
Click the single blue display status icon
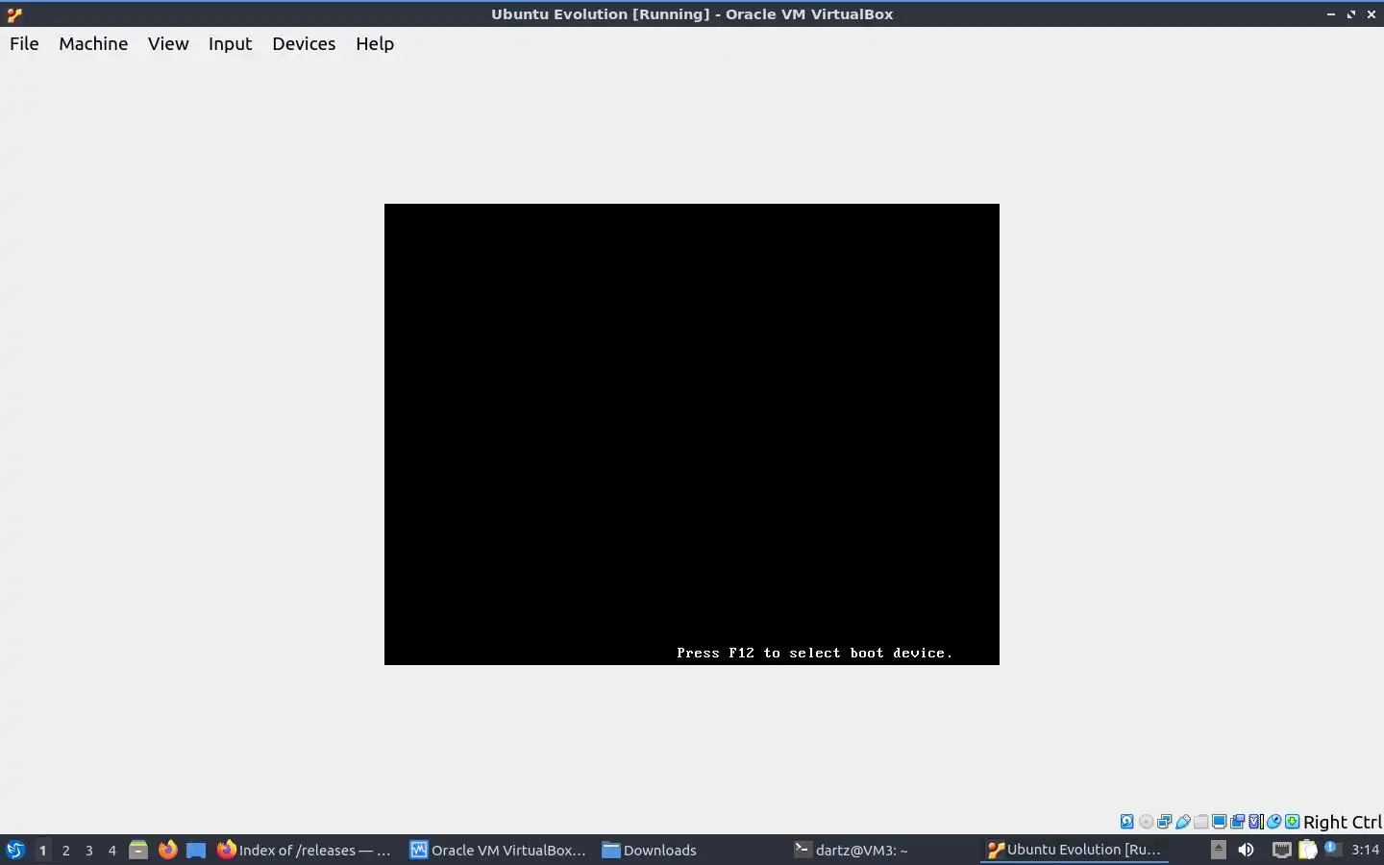click(x=1219, y=822)
